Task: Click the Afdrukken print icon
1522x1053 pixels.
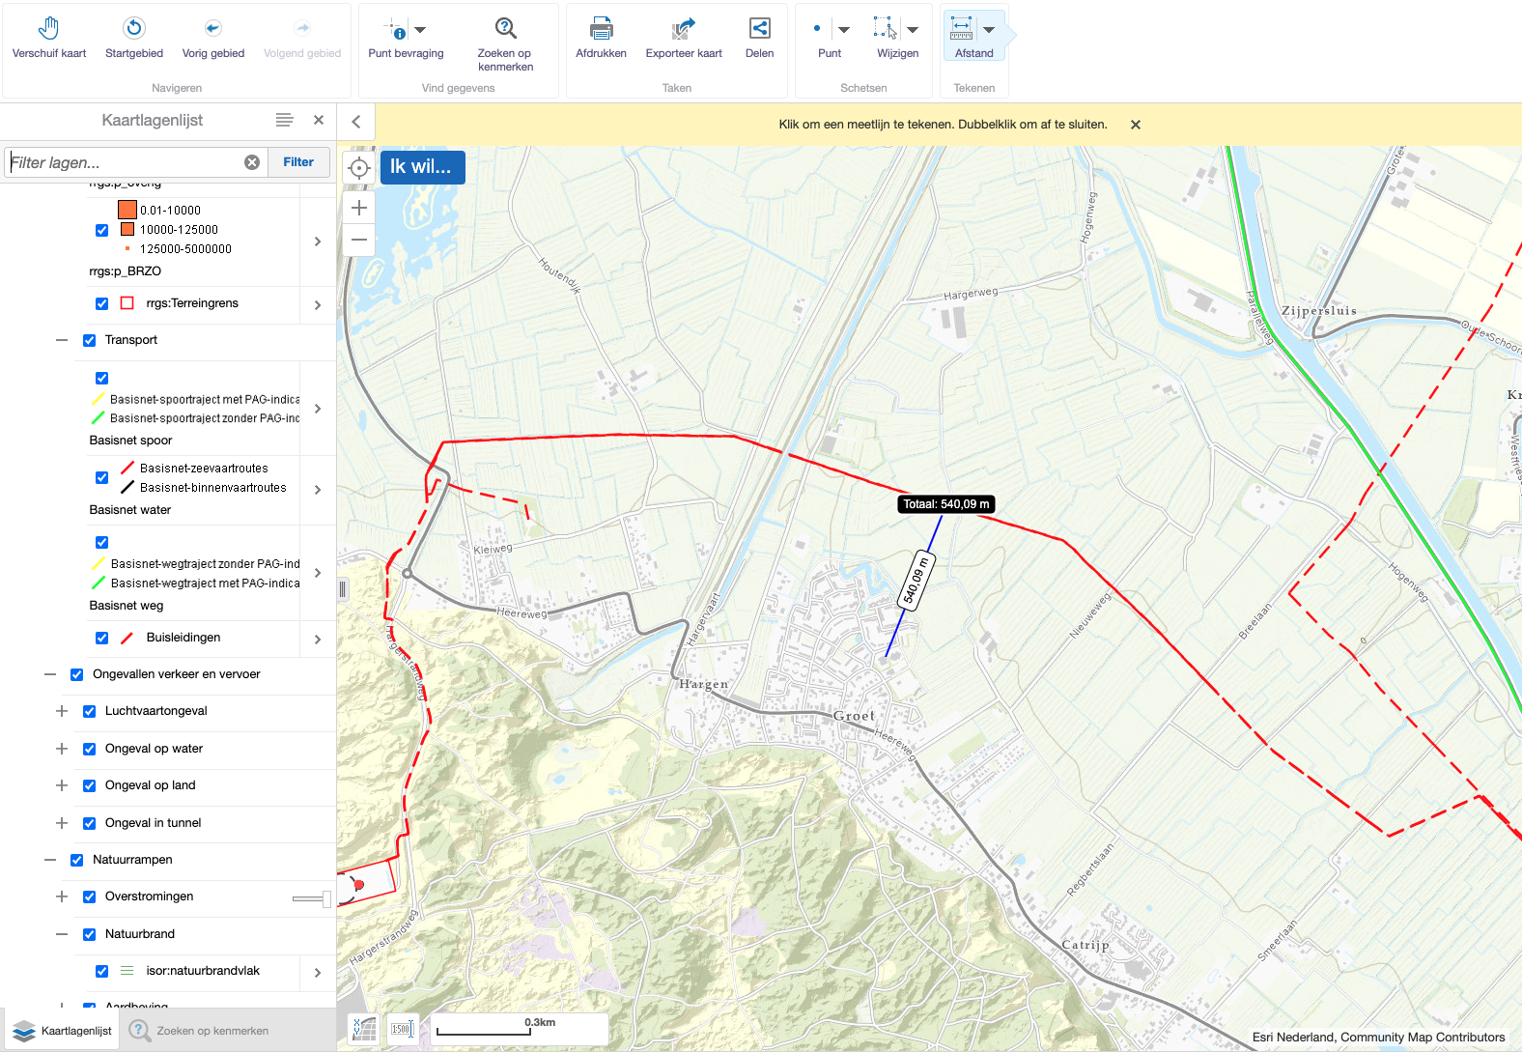Action: coord(602,28)
